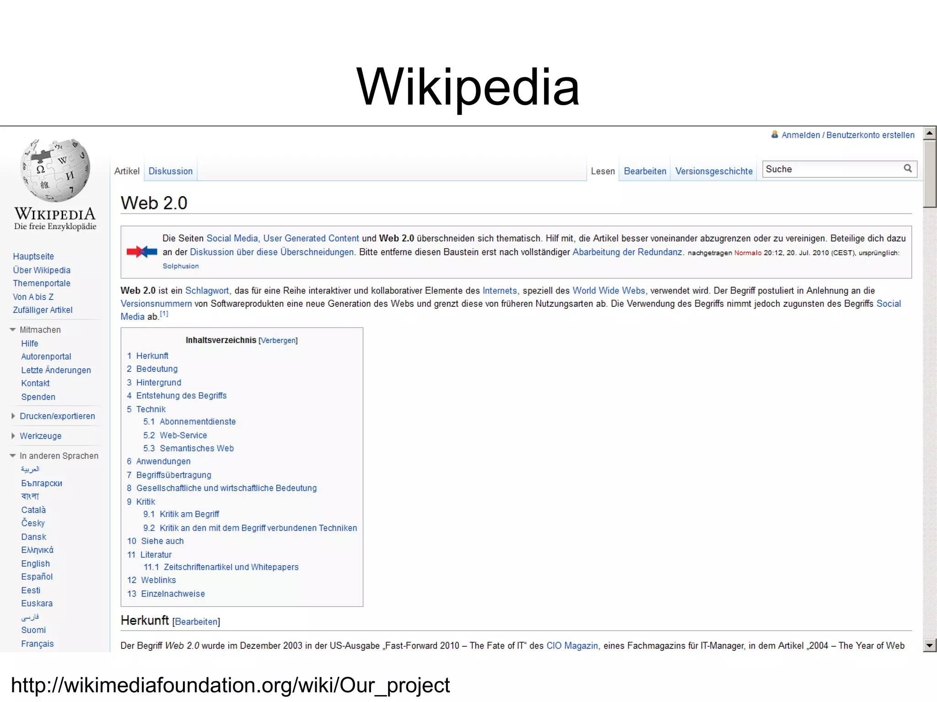The width and height of the screenshot is (937, 702).
Task: Open the Bearbeiten tab
Action: 645,171
